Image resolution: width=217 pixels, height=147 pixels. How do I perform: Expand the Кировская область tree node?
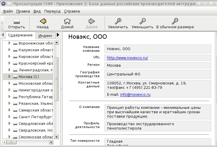pos(9,56)
